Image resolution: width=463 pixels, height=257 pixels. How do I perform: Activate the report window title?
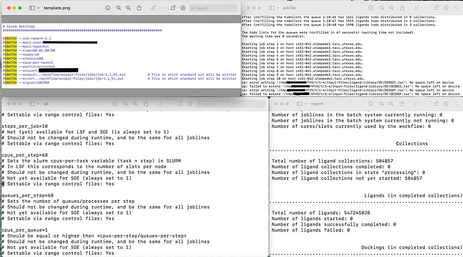click(317, 104)
